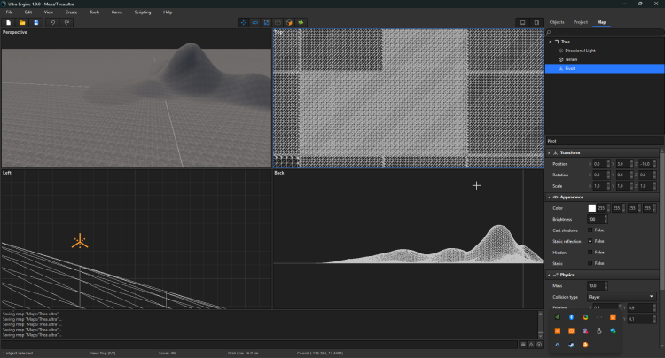The image size is (665, 358).
Task: Click the Redo arrow icon
Action: (x=66, y=22)
